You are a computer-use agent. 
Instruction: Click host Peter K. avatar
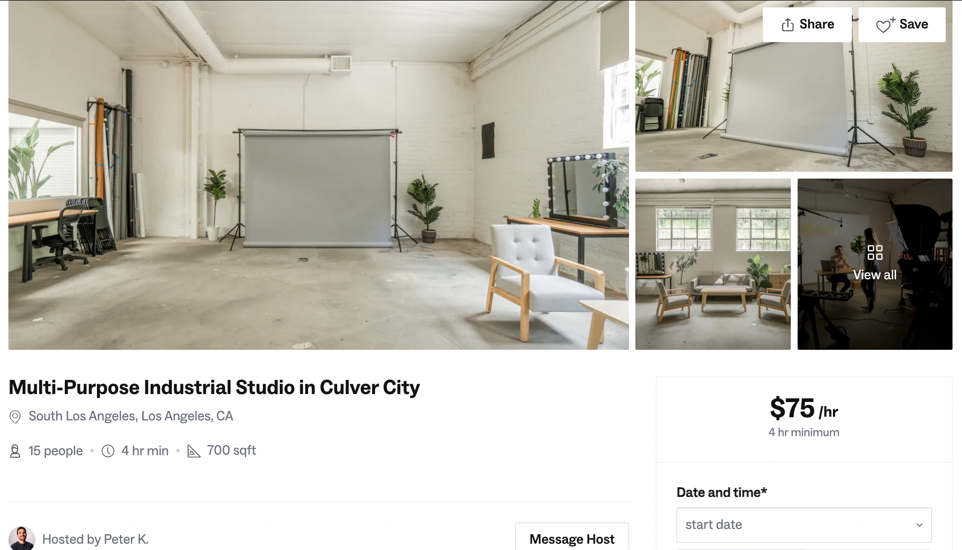[22, 538]
